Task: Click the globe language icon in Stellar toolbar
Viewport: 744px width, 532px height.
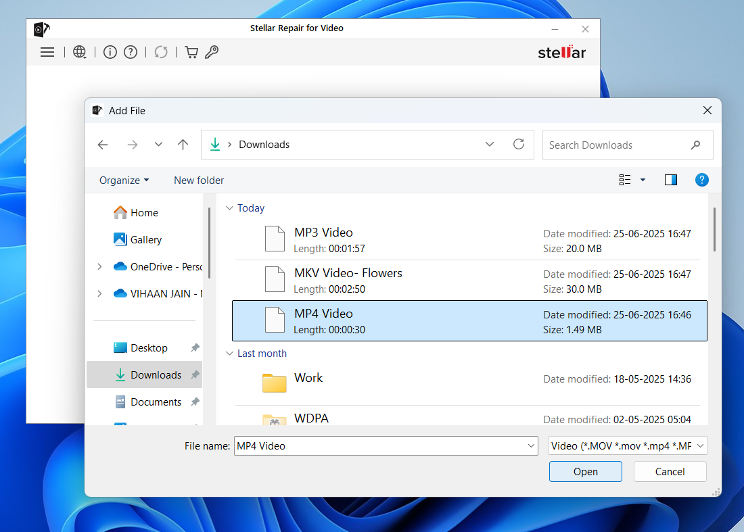Action: (80, 52)
